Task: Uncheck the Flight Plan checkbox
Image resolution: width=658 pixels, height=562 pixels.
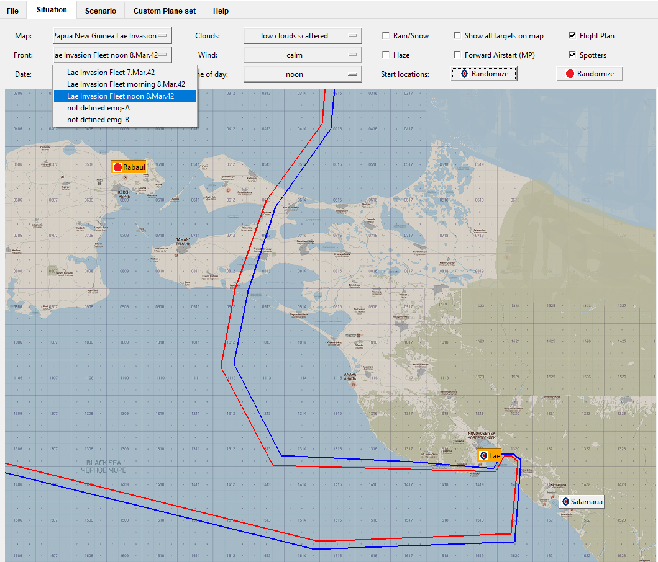Action: point(572,35)
